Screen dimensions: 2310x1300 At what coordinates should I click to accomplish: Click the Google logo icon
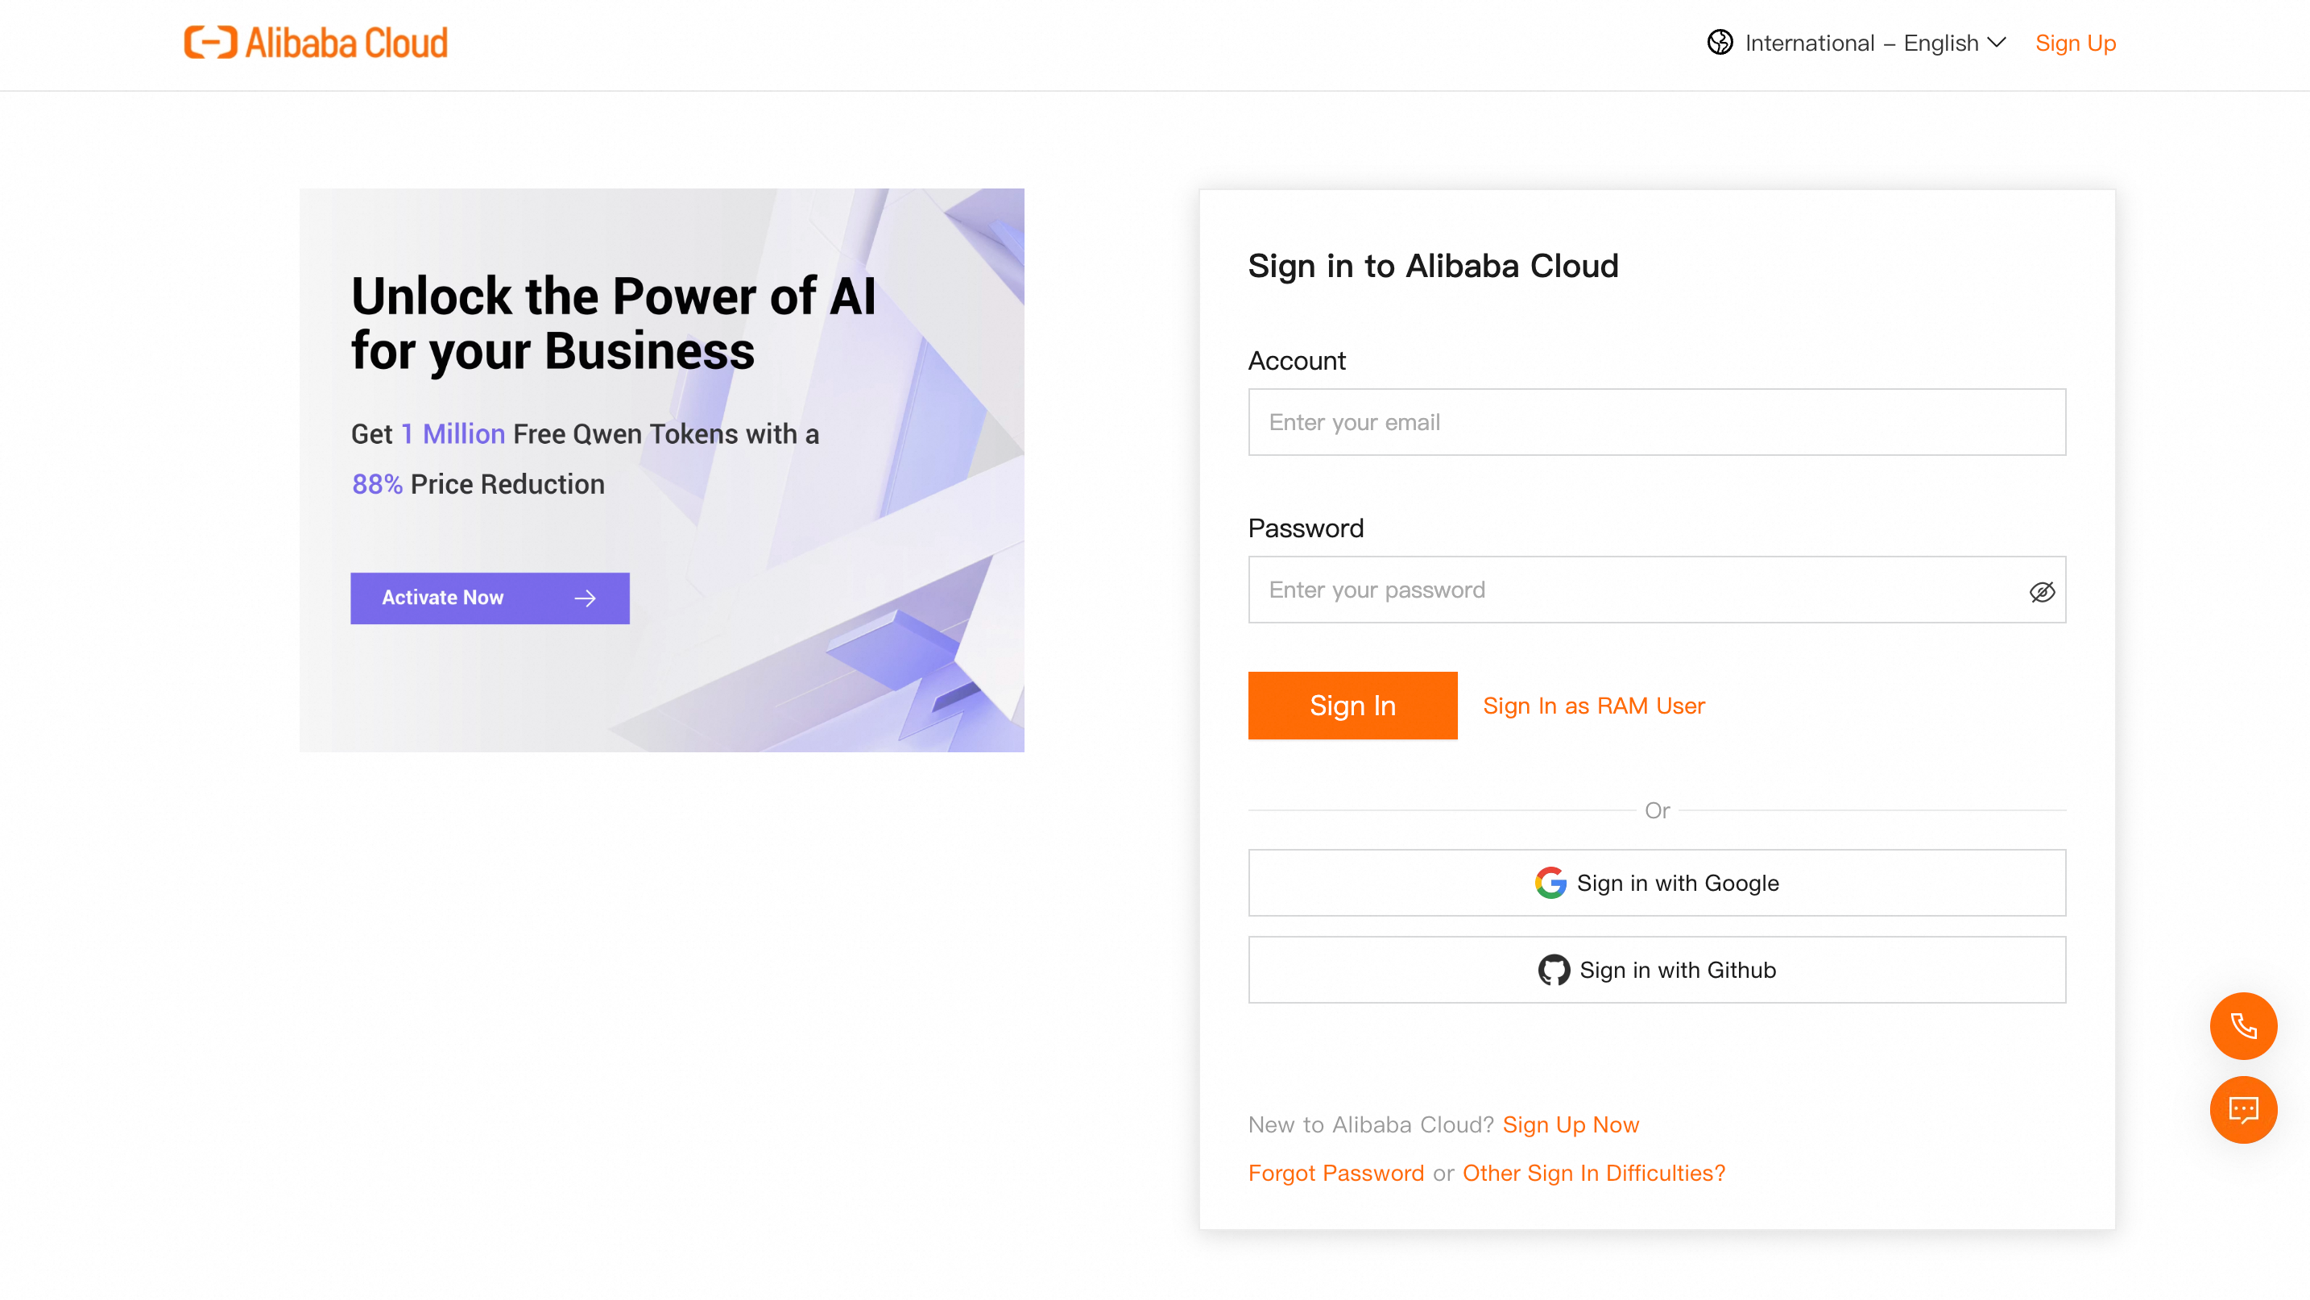[x=1550, y=883]
